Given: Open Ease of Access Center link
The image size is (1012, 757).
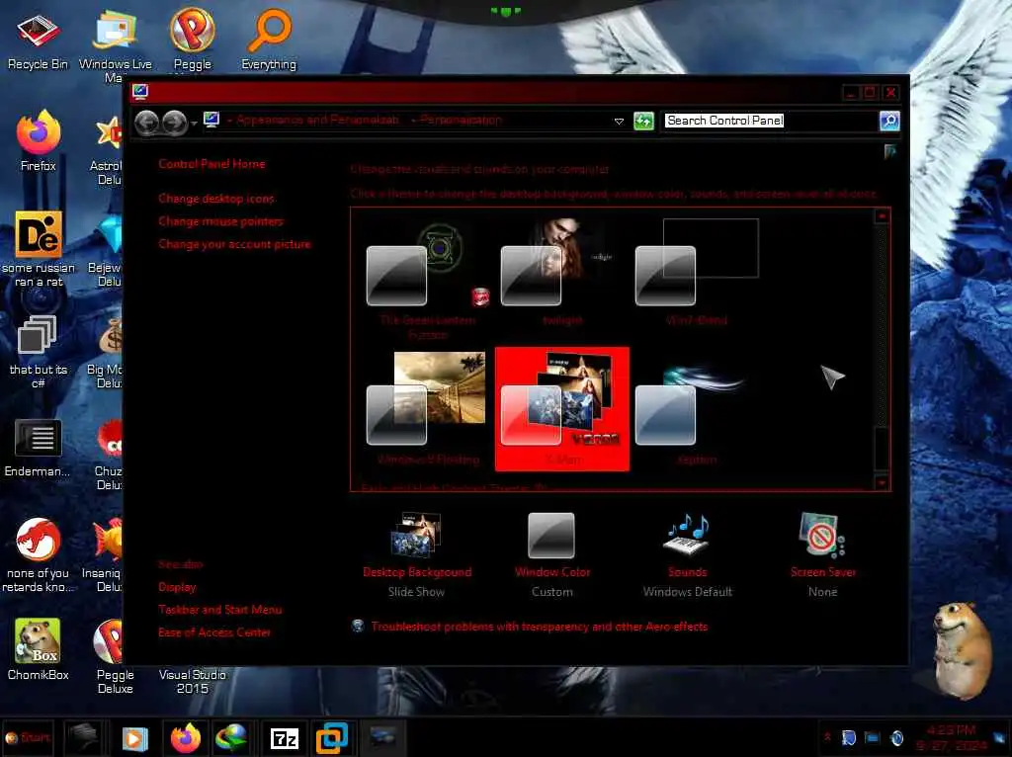Looking at the screenshot, I should tap(214, 632).
